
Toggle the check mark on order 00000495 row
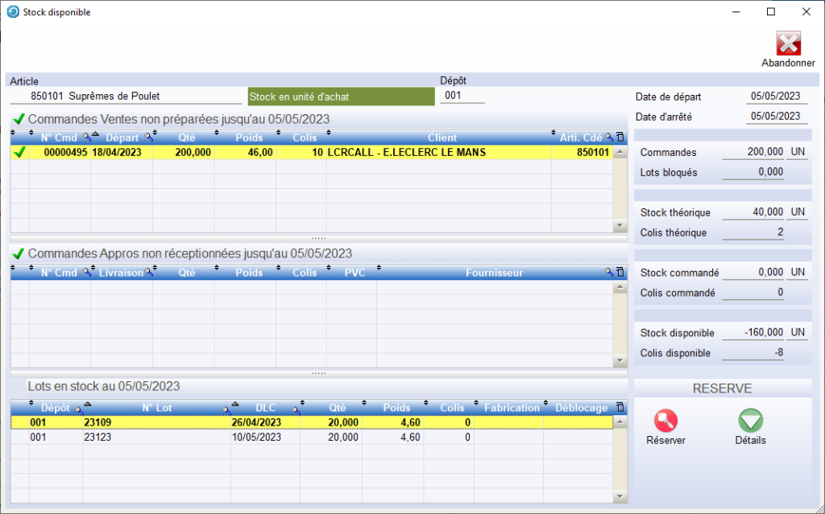pos(20,152)
